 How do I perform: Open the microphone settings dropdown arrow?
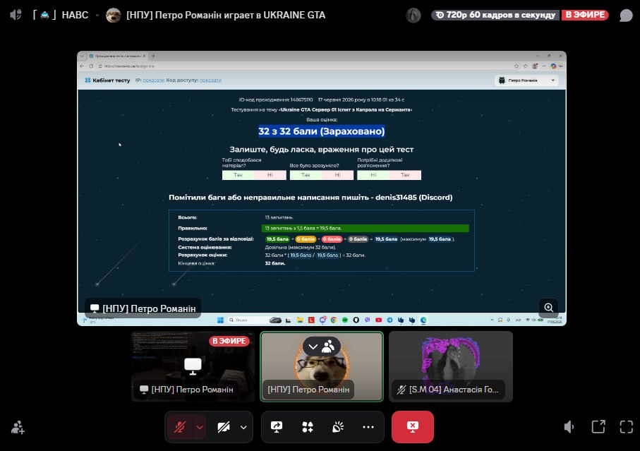tap(200, 427)
